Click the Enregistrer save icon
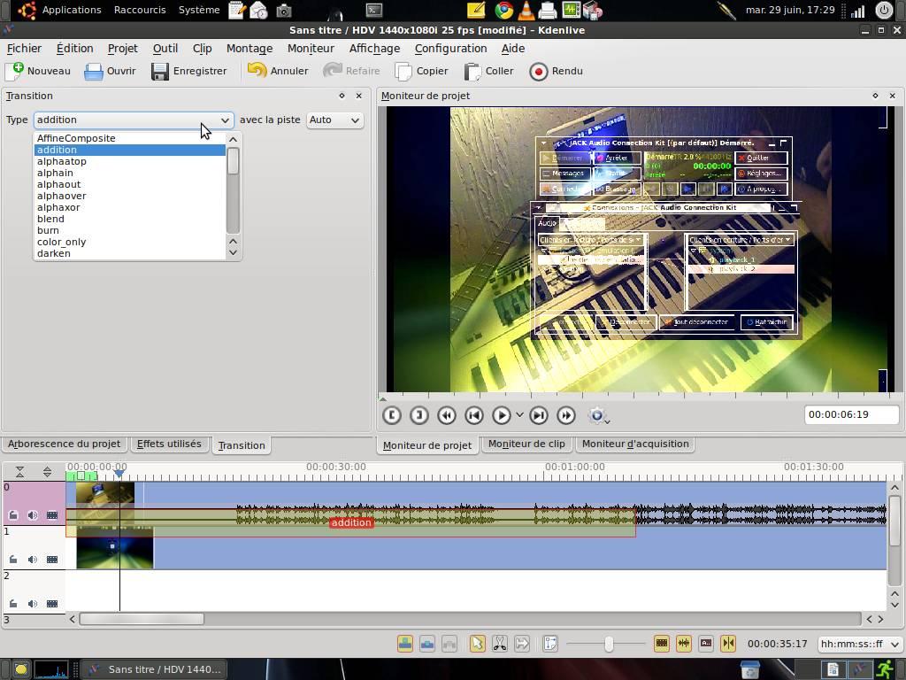Image resolution: width=906 pixels, height=680 pixels. point(160,71)
